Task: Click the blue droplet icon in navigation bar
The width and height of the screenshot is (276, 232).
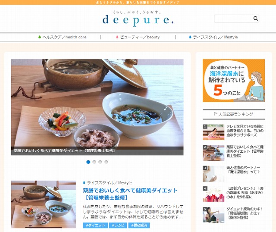Action: pos(190,37)
